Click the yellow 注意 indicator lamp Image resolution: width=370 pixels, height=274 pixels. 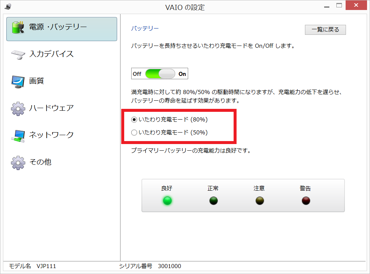259,201
